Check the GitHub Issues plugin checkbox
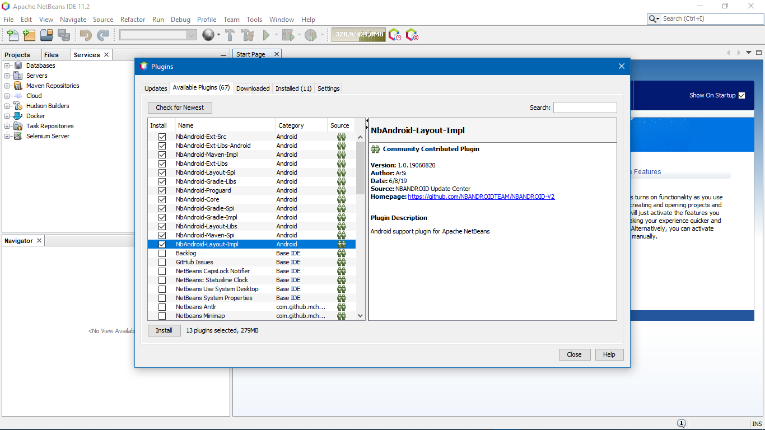Image resolution: width=765 pixels, height=430 pixels. tap(162, 262)
